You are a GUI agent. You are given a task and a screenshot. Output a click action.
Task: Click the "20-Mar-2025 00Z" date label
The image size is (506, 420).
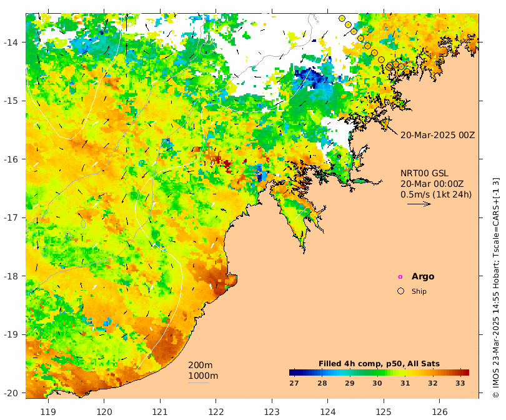coord(437,135)
